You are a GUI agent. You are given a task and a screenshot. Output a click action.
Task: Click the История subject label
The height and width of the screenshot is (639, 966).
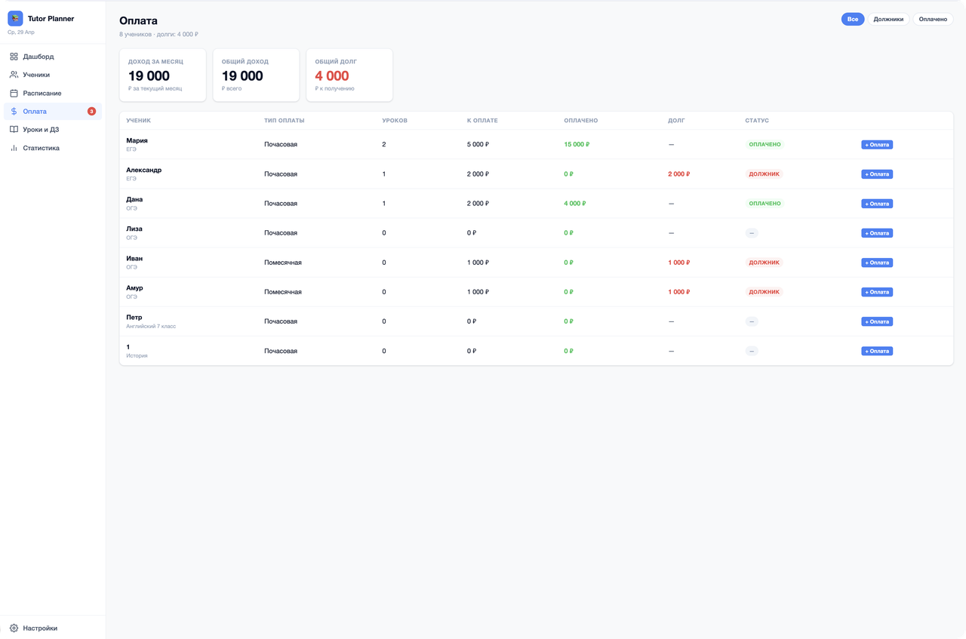137,355
